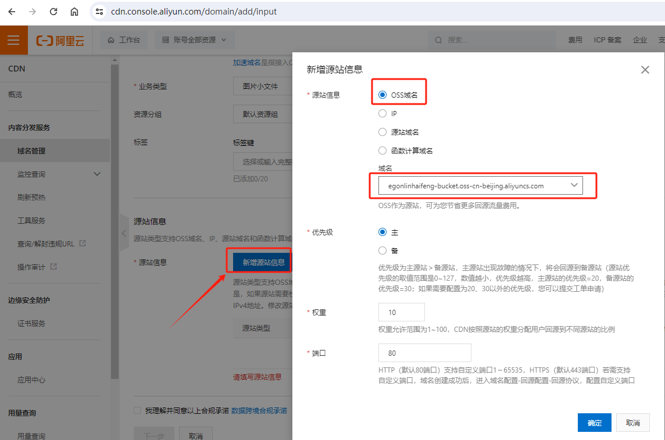The width and height of the screenshot is (665, 440).
Task: Expand the 账号全部资源 dropdown
Action: point(194,40)
